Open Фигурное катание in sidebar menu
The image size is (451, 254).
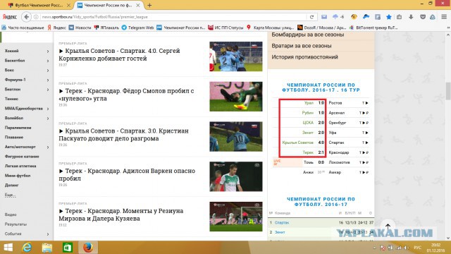[x=22, y=157]
